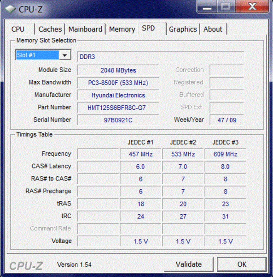
Task: Click the Validate button
Action: pos(189,265)
